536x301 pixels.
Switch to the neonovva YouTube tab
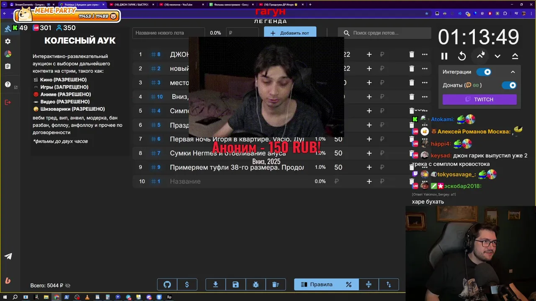(181, 5)
